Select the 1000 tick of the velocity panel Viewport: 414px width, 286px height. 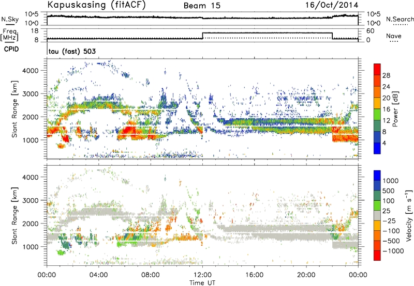(30, 247)
